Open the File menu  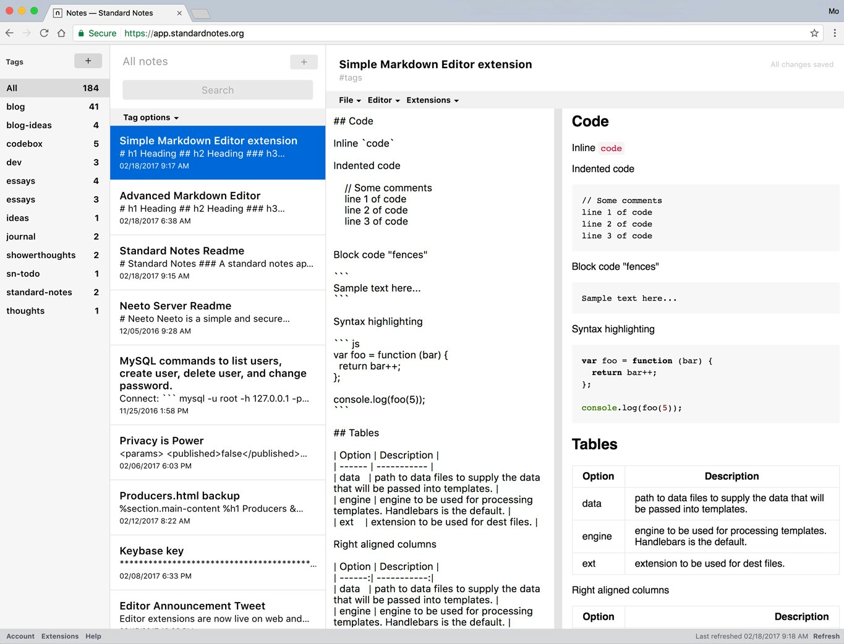(x=348, y=100)
